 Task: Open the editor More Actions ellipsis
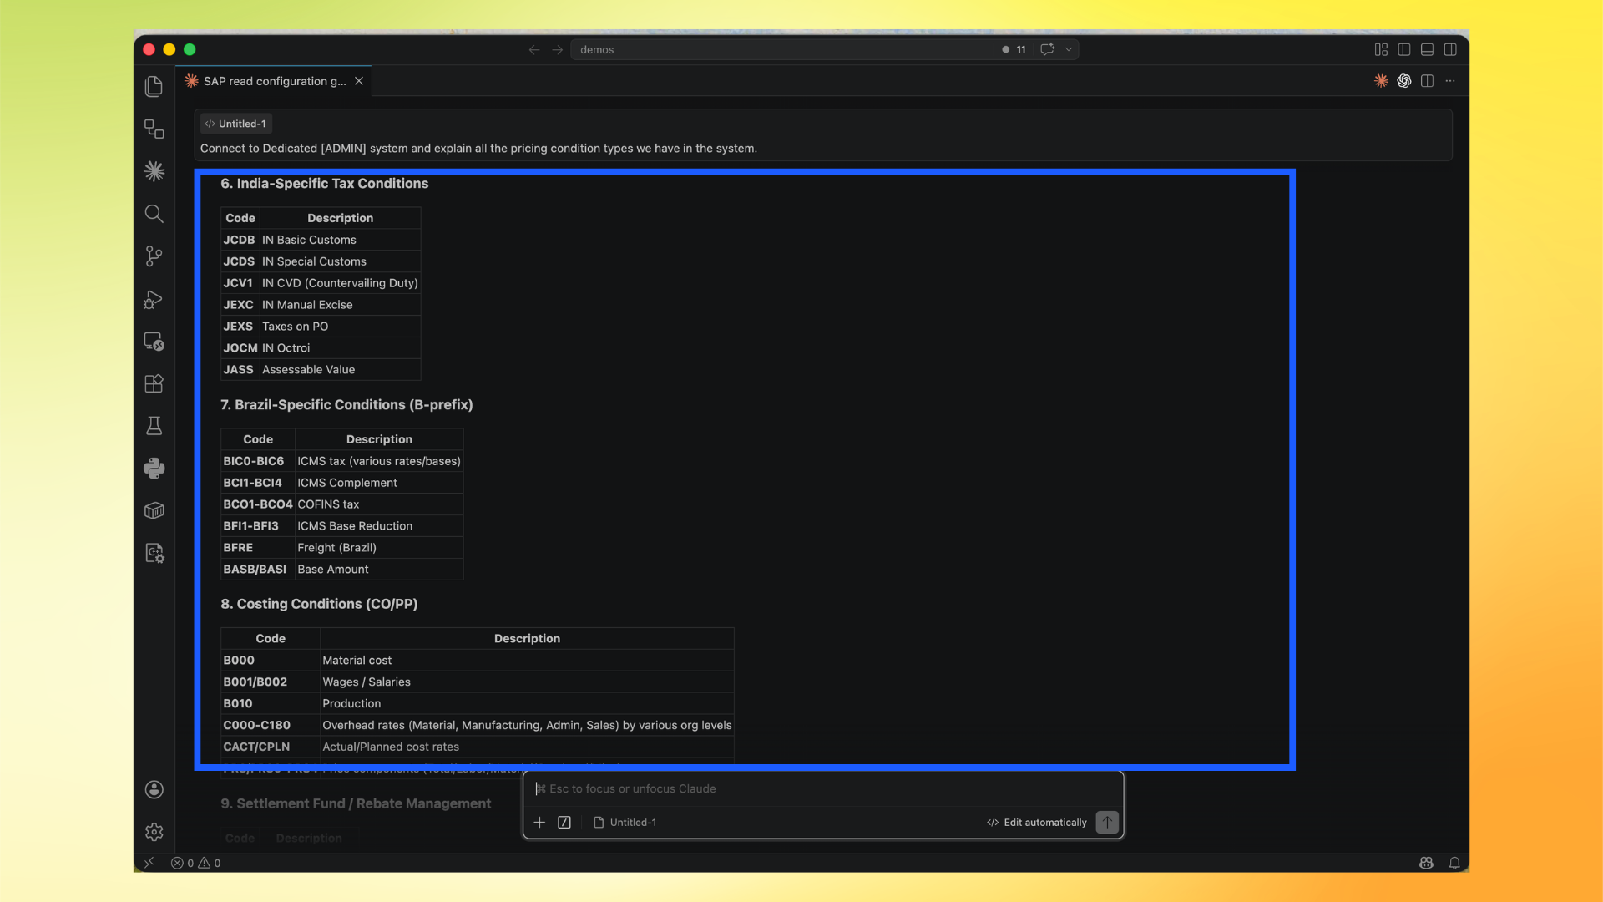coord(1450,81)
